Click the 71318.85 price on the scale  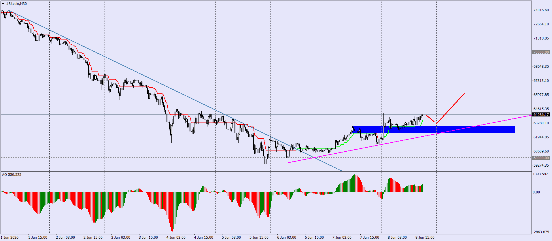pyautogui.click(x=541, y=38)
